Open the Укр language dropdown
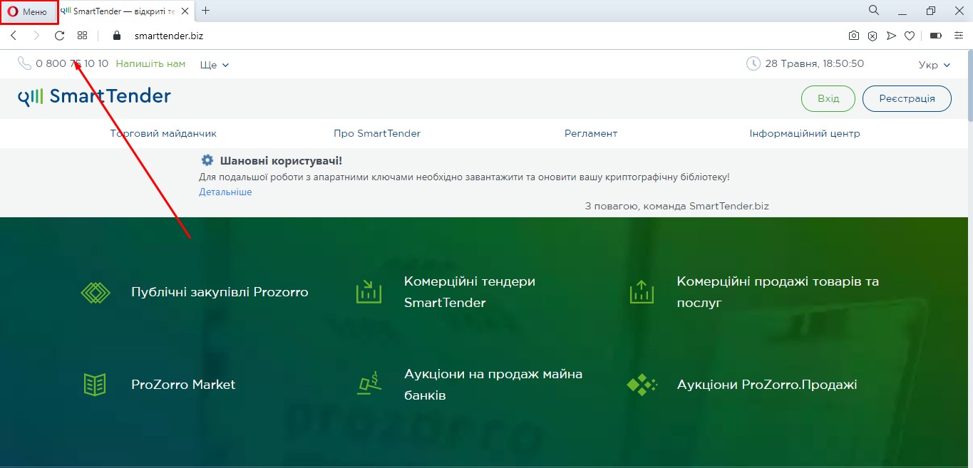 point(935,65)
